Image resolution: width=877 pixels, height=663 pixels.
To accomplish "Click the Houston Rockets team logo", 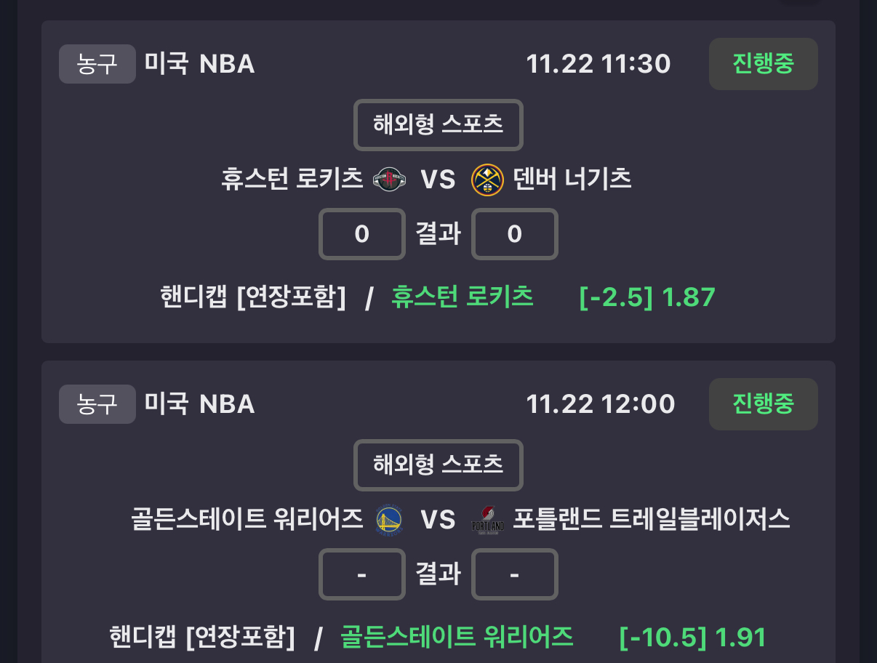I will pyautogui.click(x=390, y=179).
